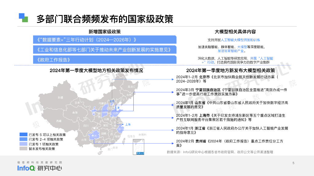Click the 山东 highlighted province on map
The image size is (314, 176).
(x=116, y=113)
